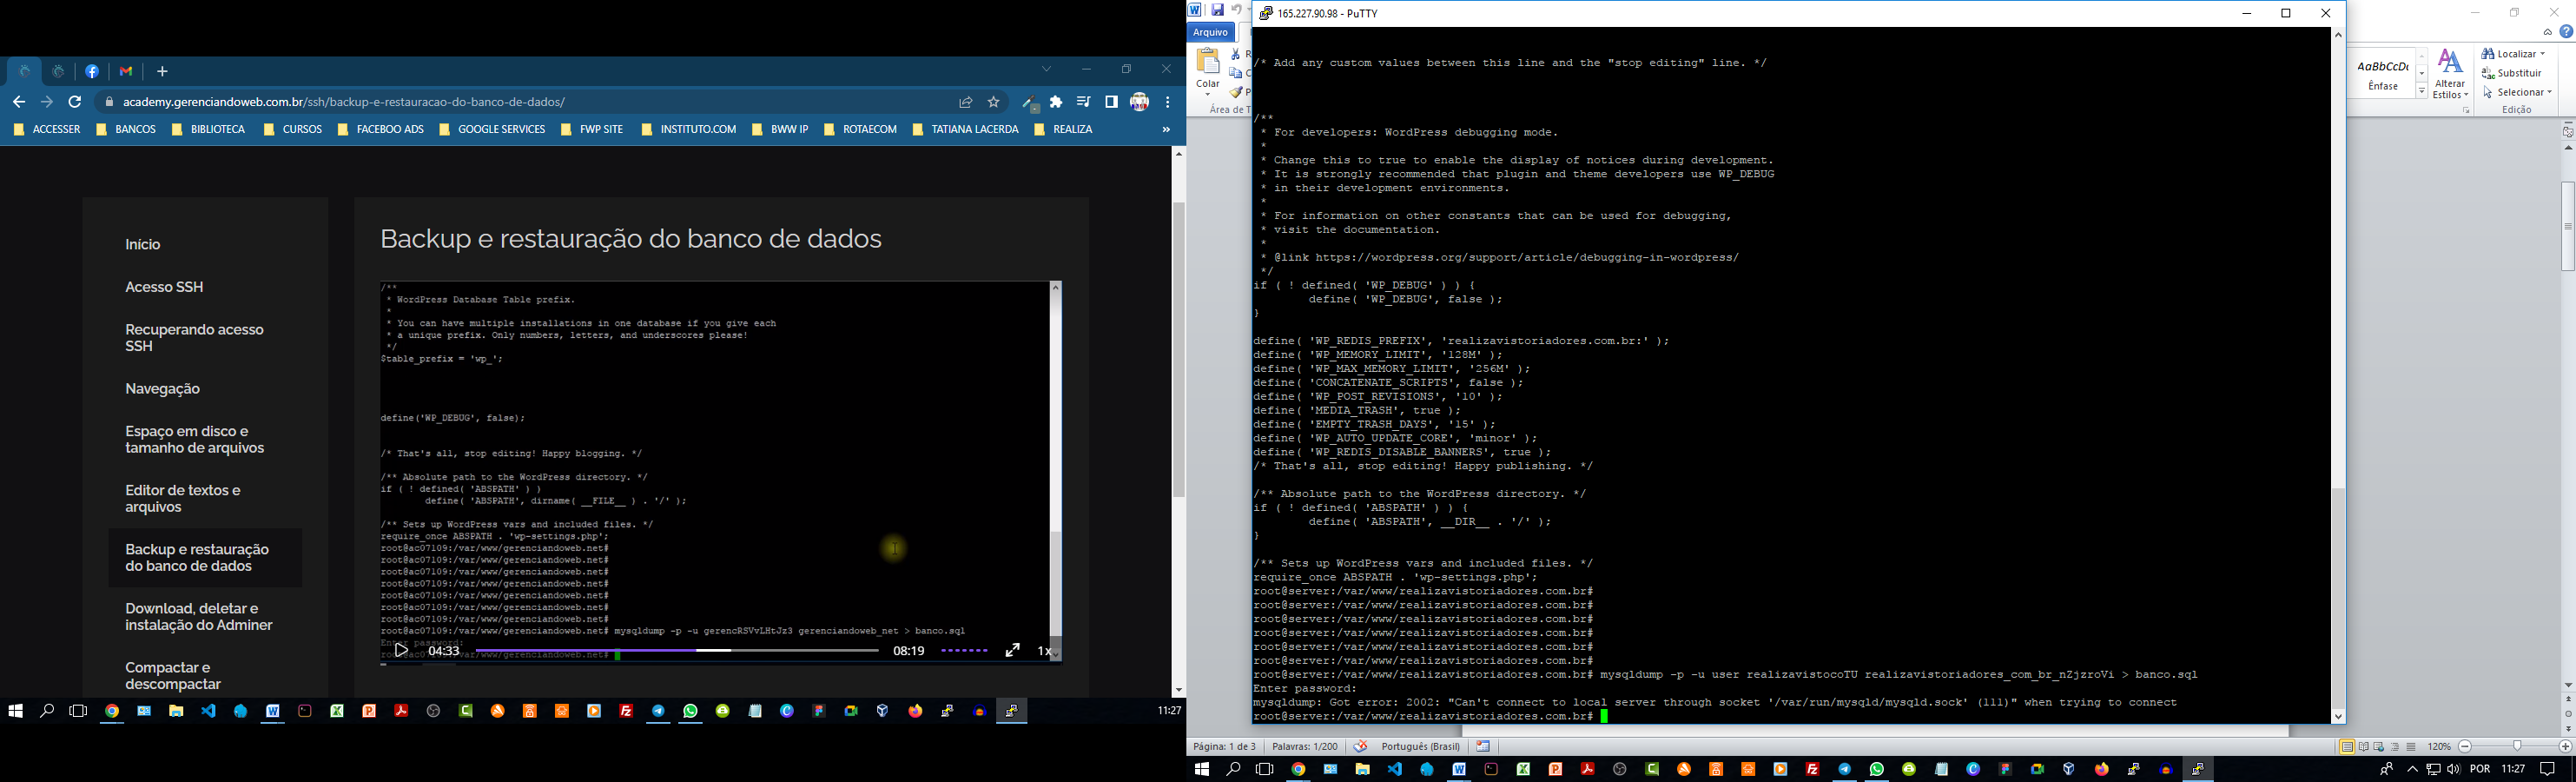This screenshot has width=2576, height=782.
Task: Open the Windows Start menu on right taskbar
Action: point(1202,769)
